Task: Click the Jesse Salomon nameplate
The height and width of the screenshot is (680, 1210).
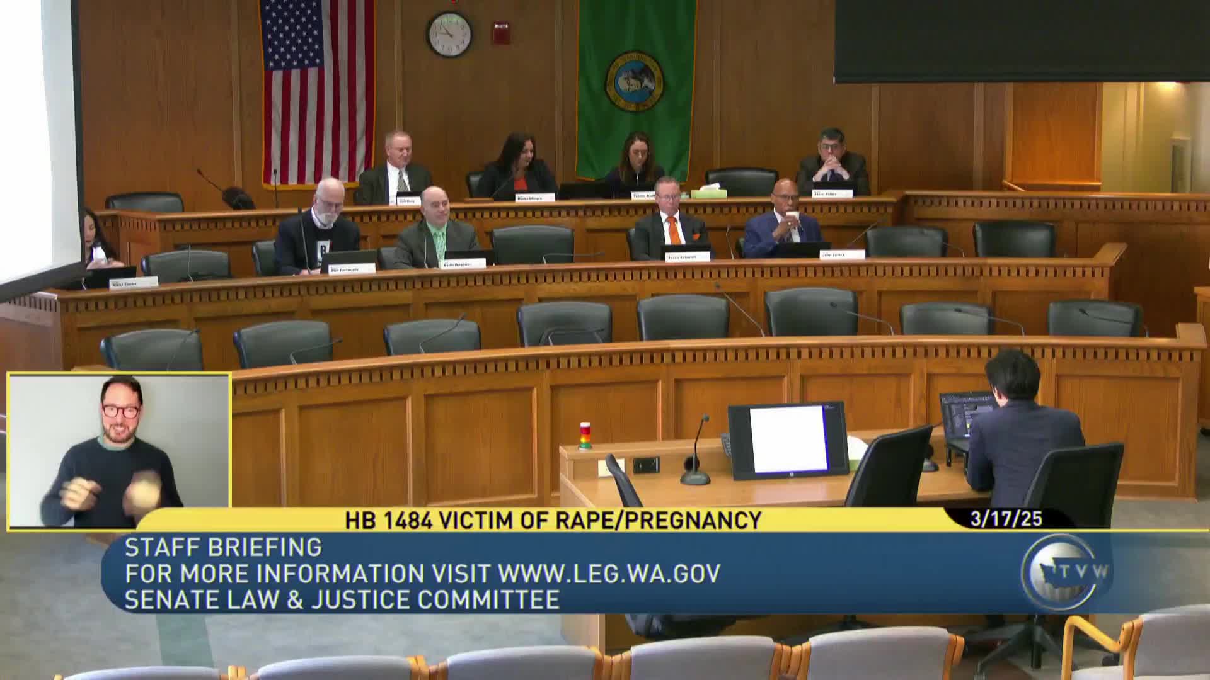Action: [686, 257]
